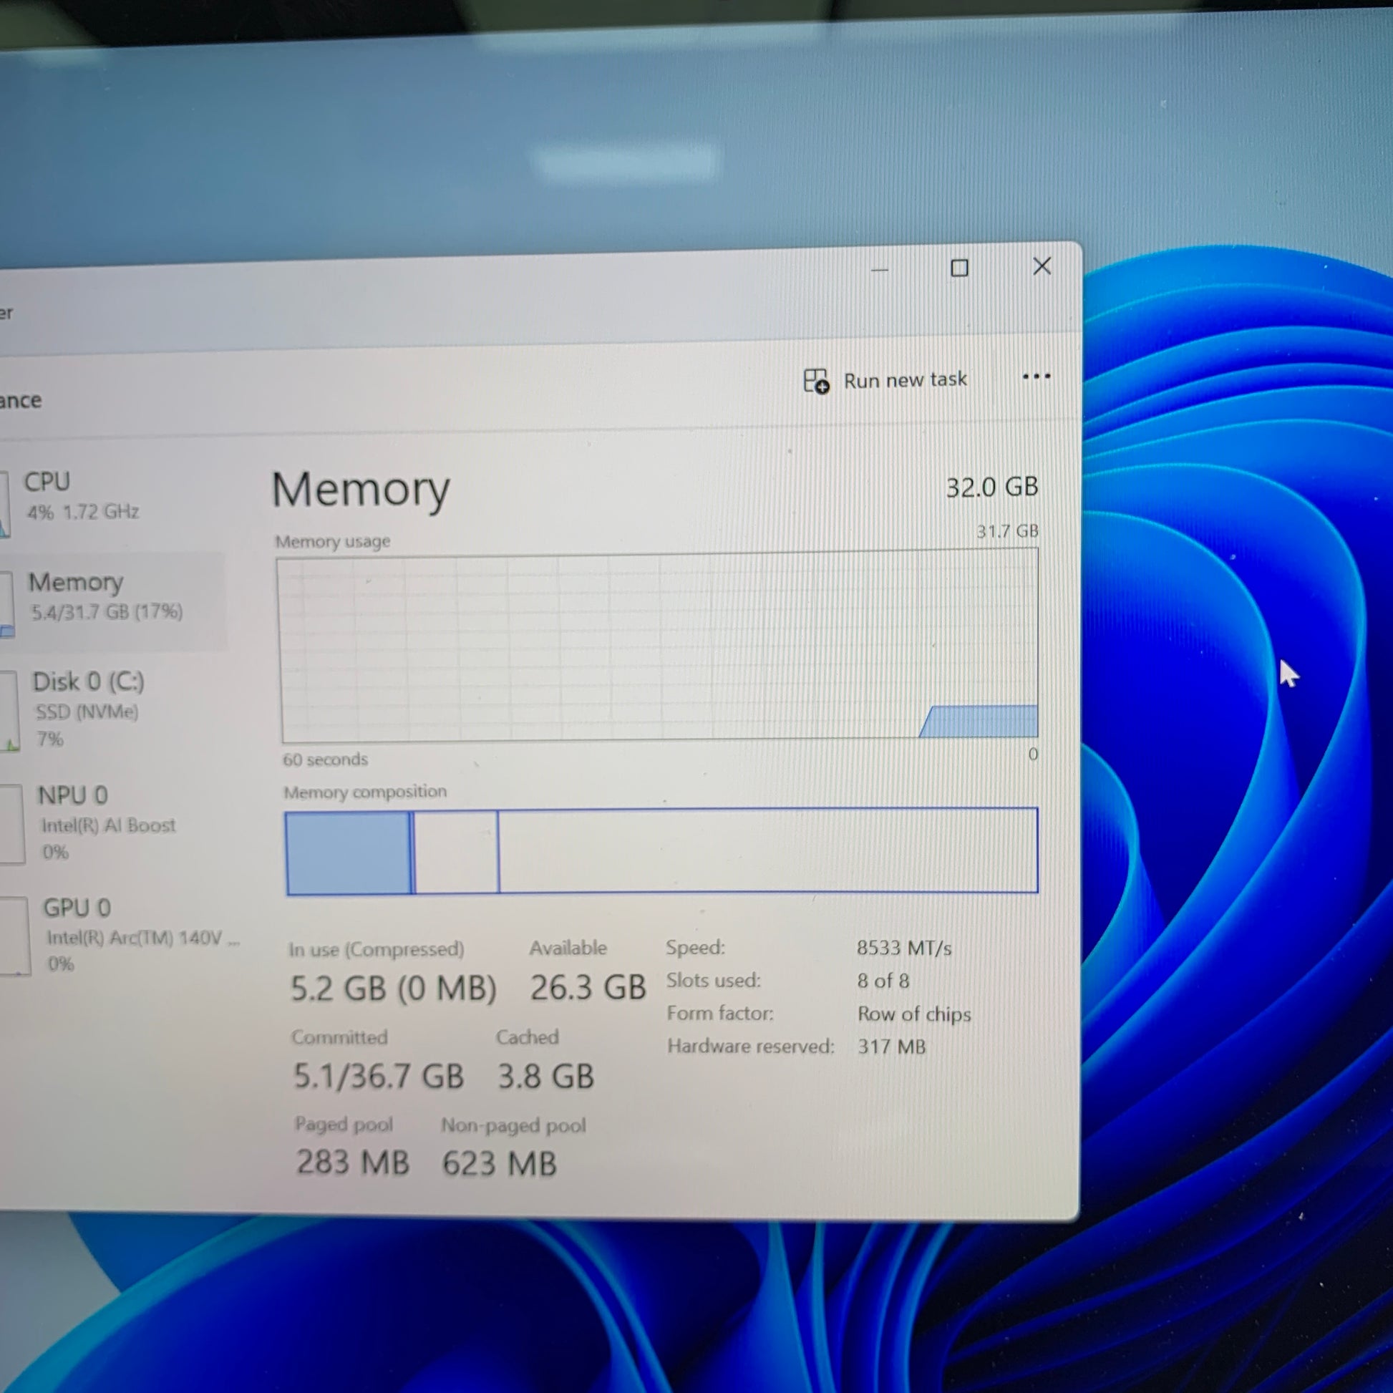The image size is (1393, 1393).
Task: Minimize the Task Manager window
Action: click(879, 271)
